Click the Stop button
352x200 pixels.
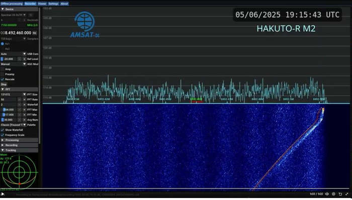click(4, 85)
